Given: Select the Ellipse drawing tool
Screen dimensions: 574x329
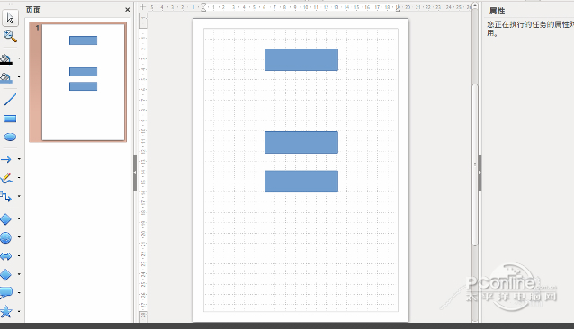Looking at the screenshot, I should (x=10, y=137).
